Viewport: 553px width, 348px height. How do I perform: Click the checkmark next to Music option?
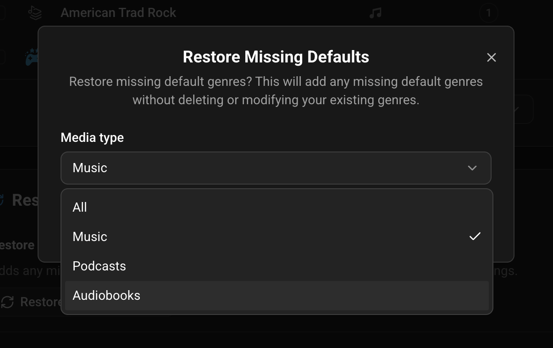pos(475,236)
